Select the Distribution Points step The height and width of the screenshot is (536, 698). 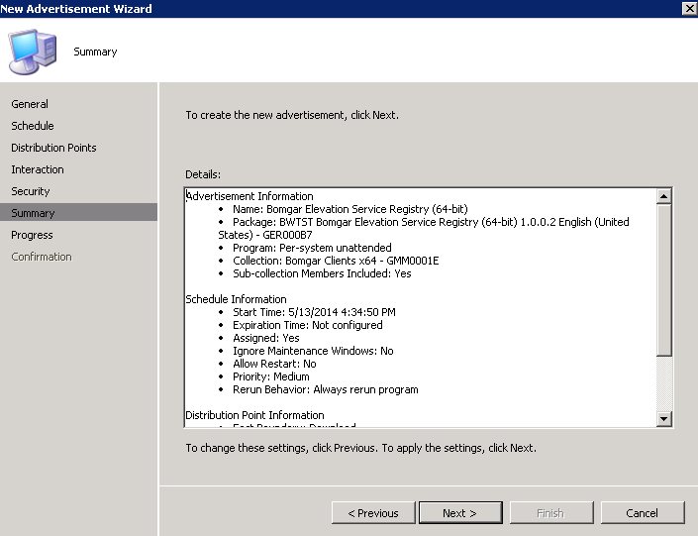(x=53, y=148)
